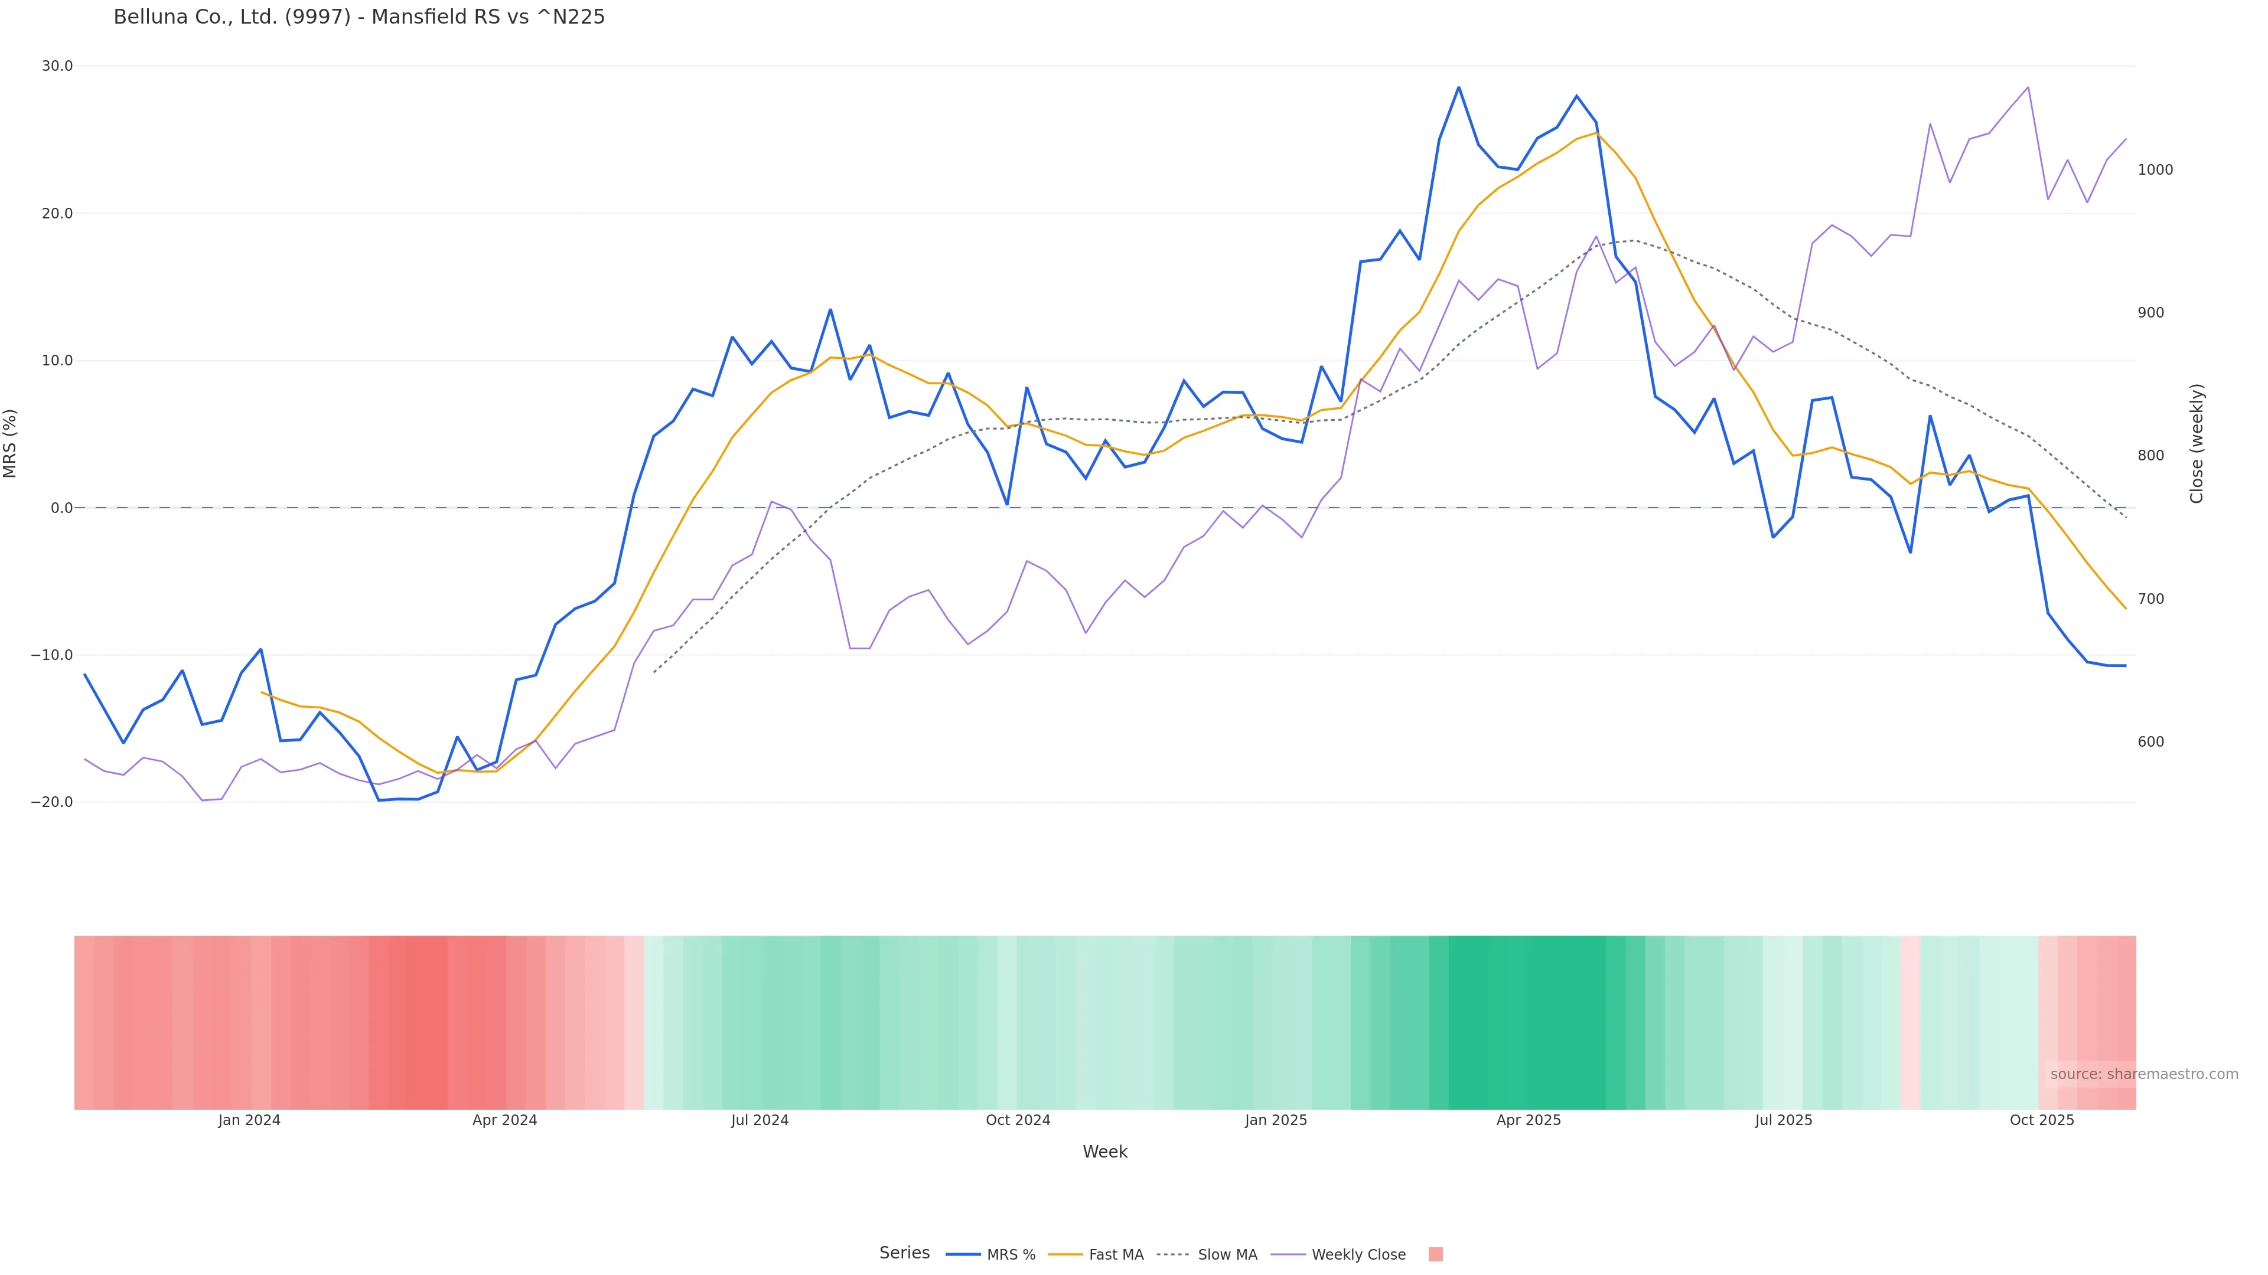Select the "MRS (%)" y-axis title
Viewport: 2268px width, 1275px height.
tap(11, 443)
